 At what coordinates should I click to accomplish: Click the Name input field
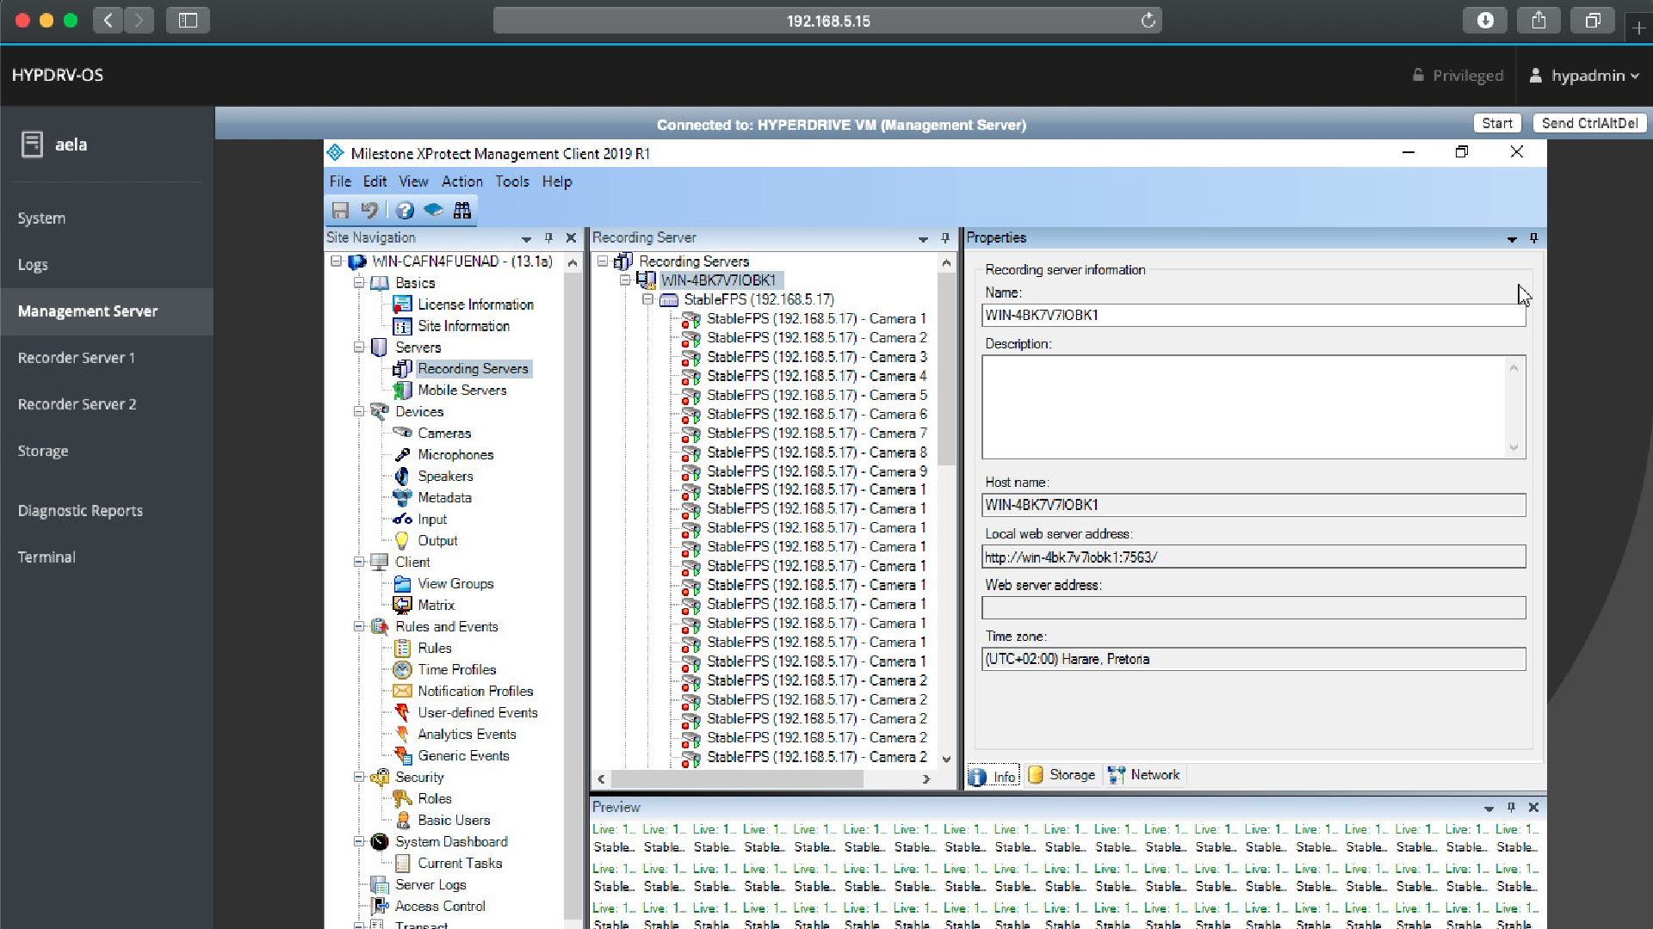[1252, 316]
